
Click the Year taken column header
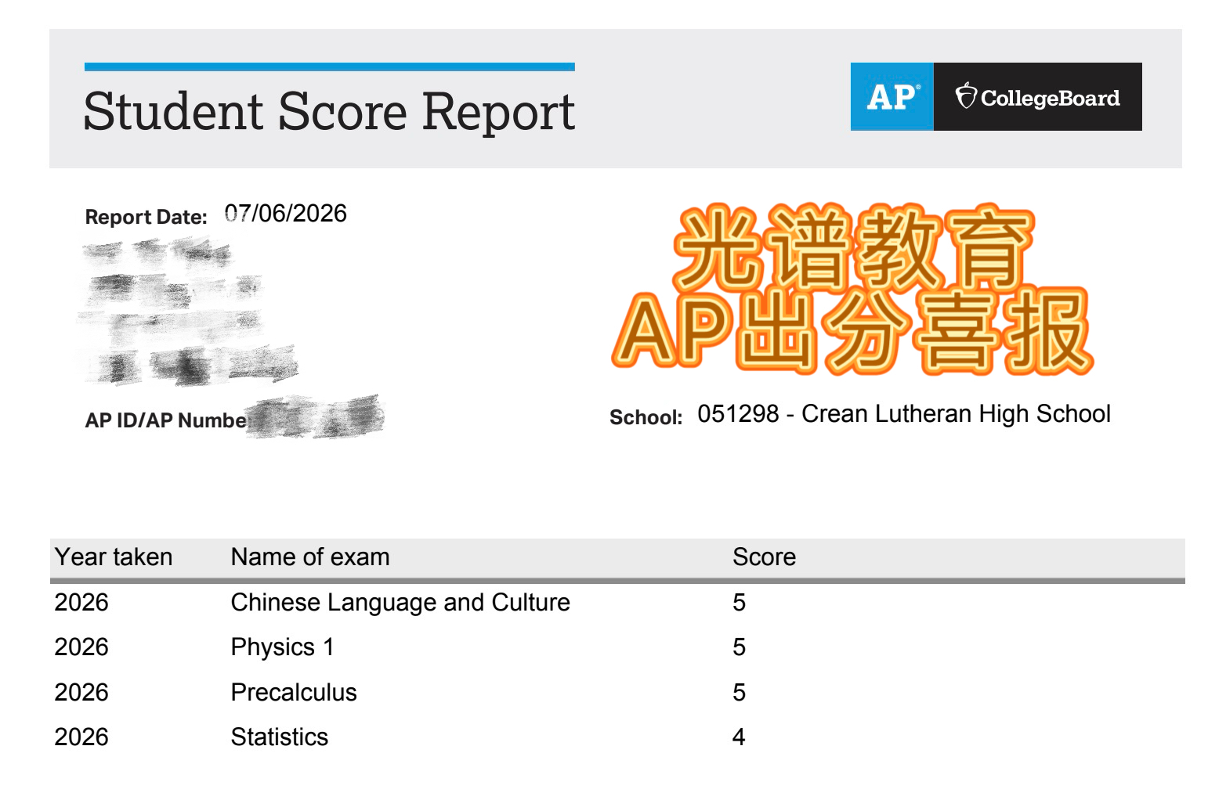click(114, 557)
